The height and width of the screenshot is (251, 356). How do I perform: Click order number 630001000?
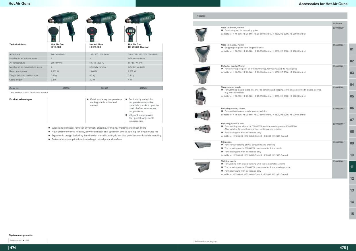point(338,28)
